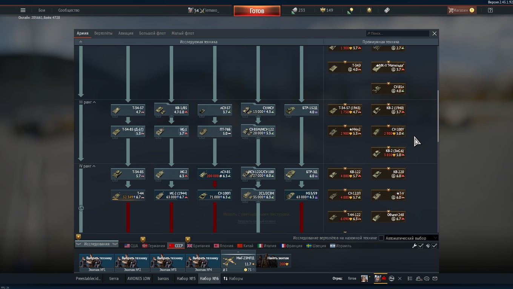Screen dimensions: 513x289
Task: Leave squad using the X icon
Action: 400,278
